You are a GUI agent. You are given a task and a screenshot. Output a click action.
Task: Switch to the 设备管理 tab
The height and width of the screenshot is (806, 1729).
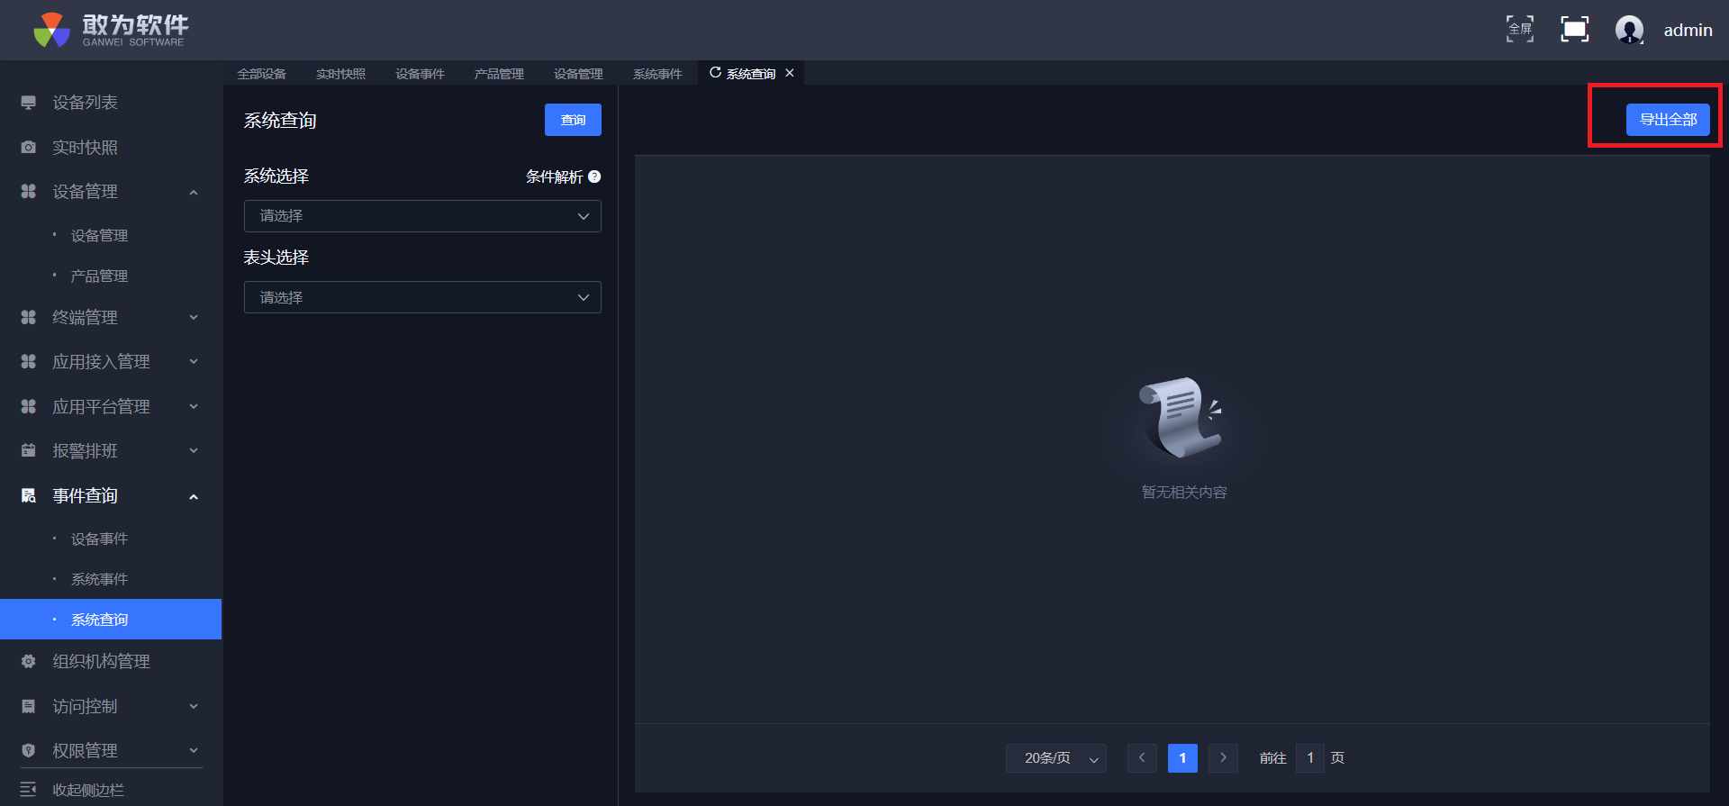coord(579,74)
